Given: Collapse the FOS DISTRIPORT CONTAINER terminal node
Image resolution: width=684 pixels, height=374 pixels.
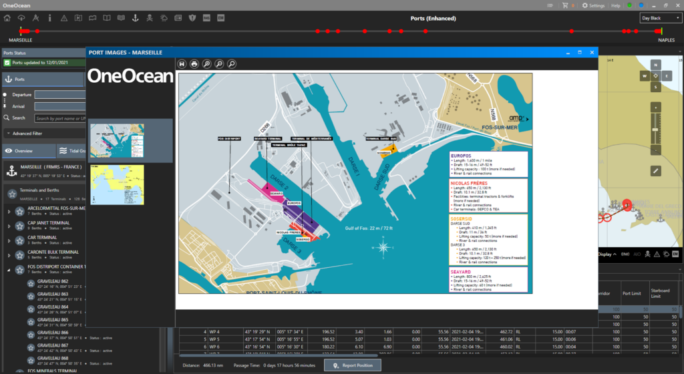Looking at the screenshot, I should (x=9, y=270).
